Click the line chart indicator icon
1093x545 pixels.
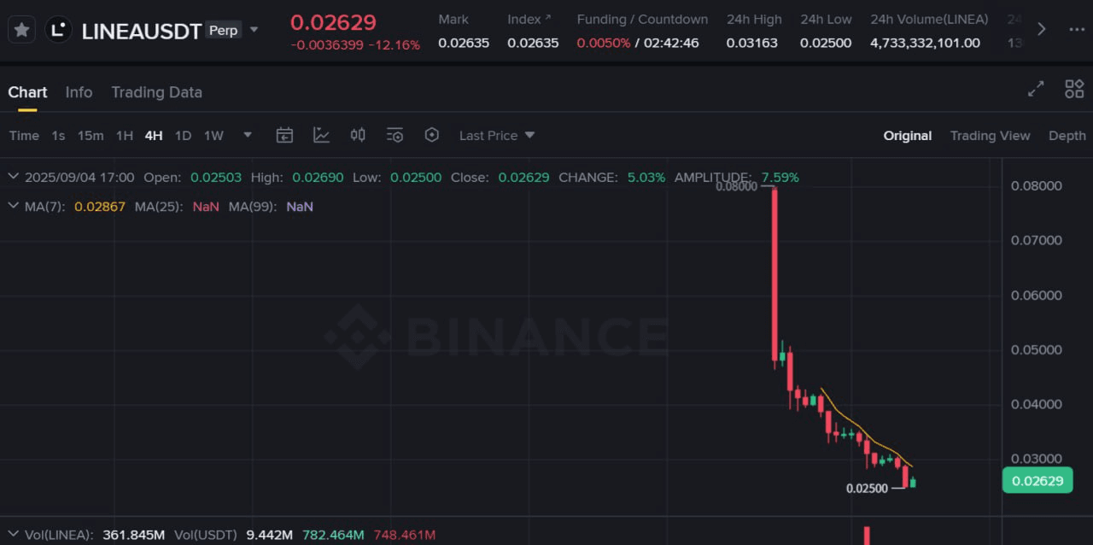point(321,135)
